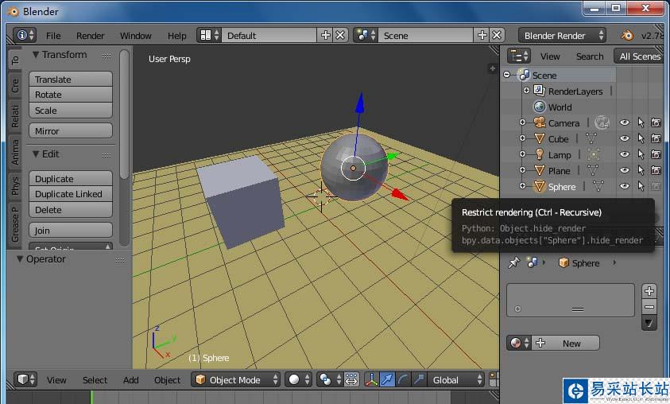Toggle Plane render restriction camera icon

[x=656, y=170]
